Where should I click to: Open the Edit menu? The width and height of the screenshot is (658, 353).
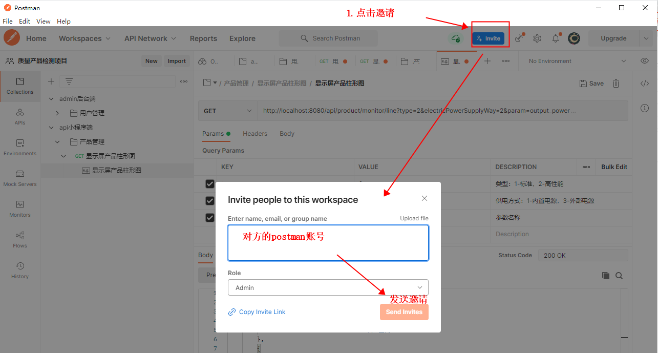tap(25, 22)
